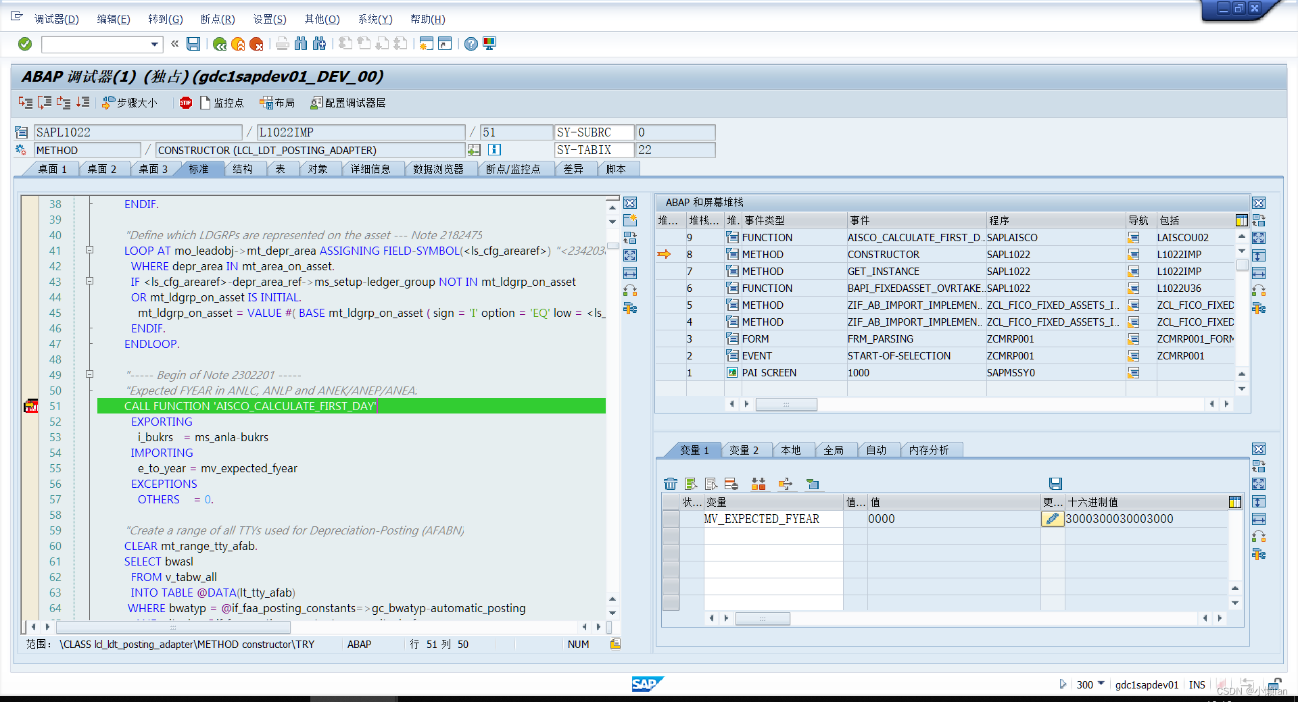Screen dimensions: 1298x702
Task: Click the 步骤大小 button
Action: [130, 103]
